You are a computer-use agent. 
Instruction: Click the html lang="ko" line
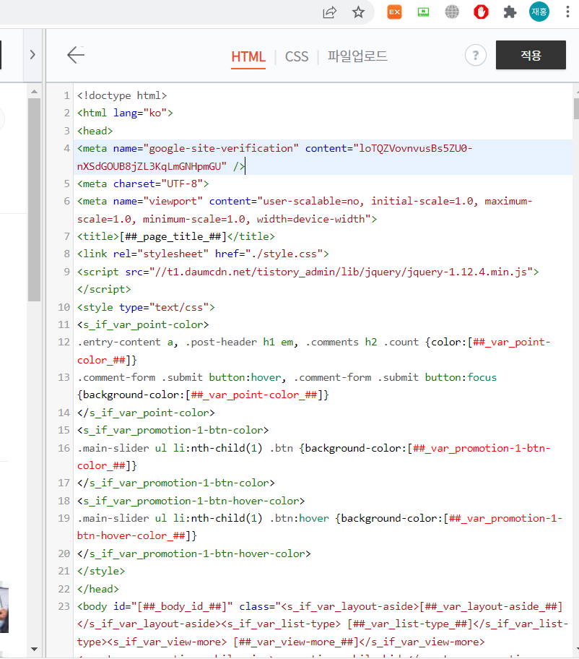click(x=125, y=113)
